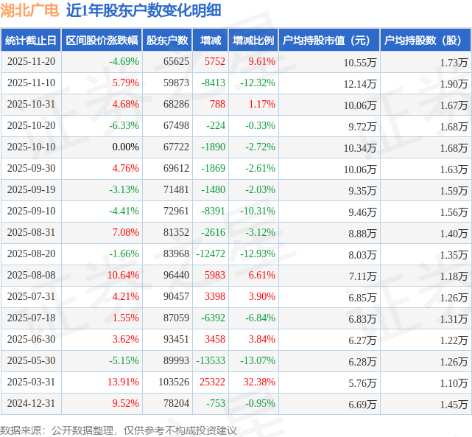Select the date cell 2024-12-31

32,404
